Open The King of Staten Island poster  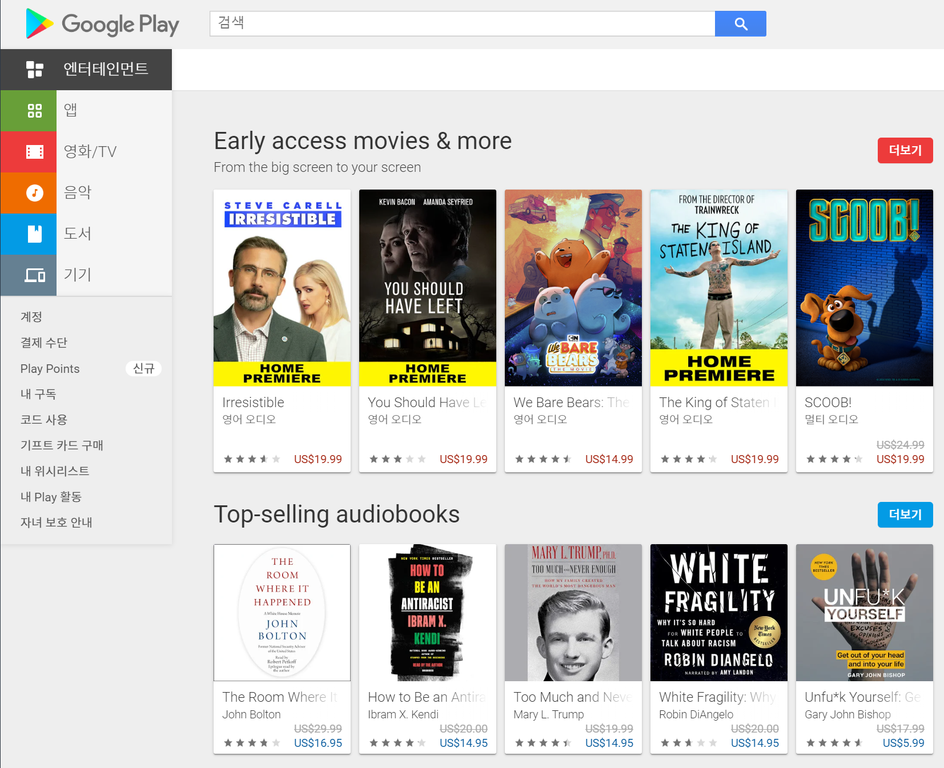point(719,288)
